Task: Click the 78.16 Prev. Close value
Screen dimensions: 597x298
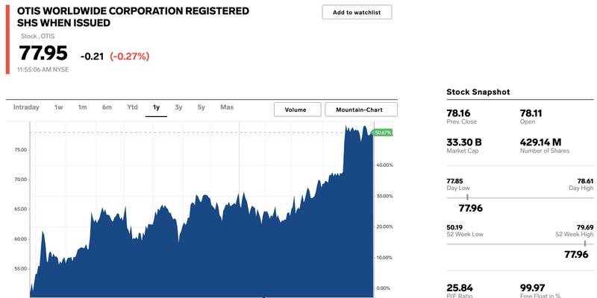Action: click(458, 113)
